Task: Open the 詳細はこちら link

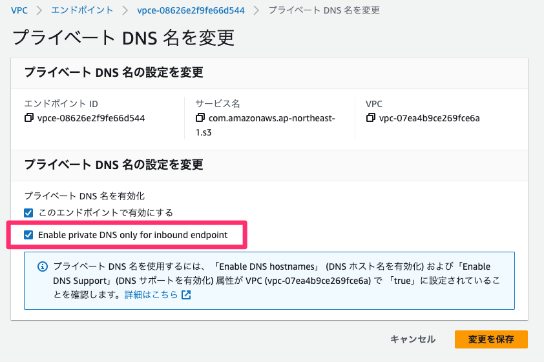Action: (151, 295)
